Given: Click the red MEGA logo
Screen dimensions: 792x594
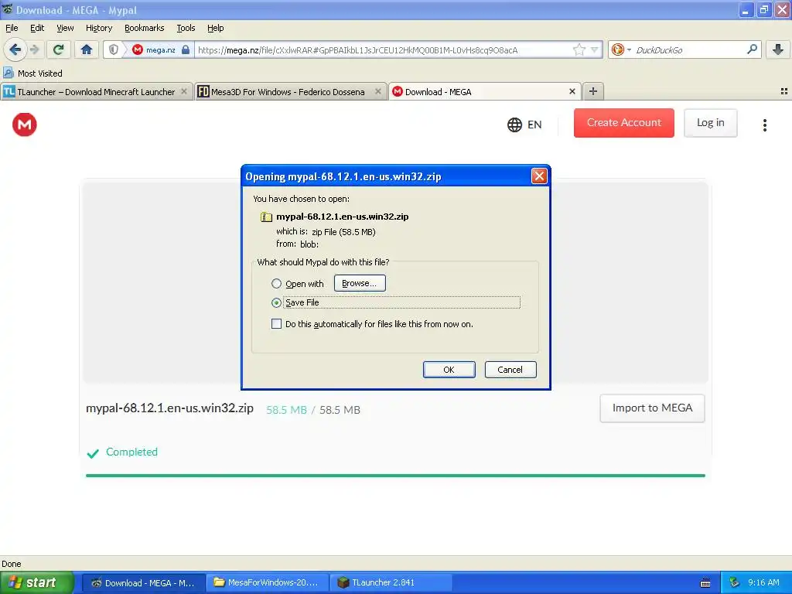Looking at the screenshot, I should pyautogui.click(x=24, y=125).
